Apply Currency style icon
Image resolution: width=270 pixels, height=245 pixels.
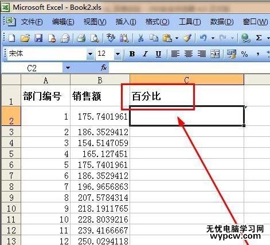point(232,54)
